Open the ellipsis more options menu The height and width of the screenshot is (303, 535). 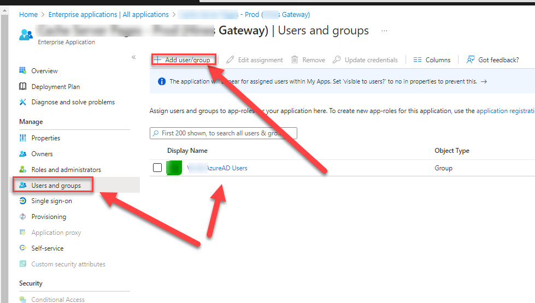pyautogui.click(x=384, y=31)
